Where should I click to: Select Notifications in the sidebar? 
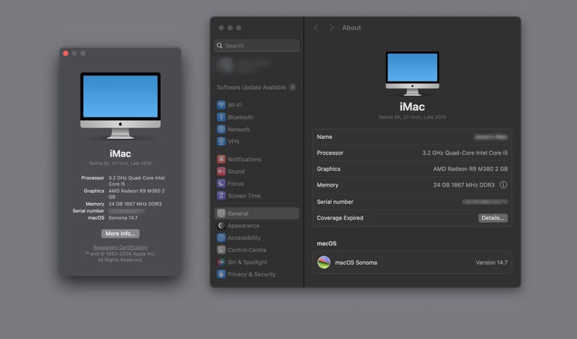[245, 159]
